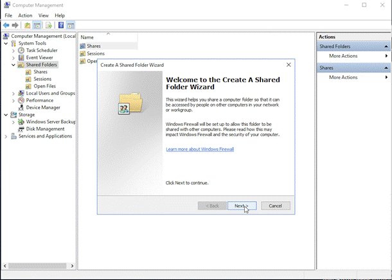392x280 pixels.
Task: Open the Help menu
Action: (x=60, y=15)
